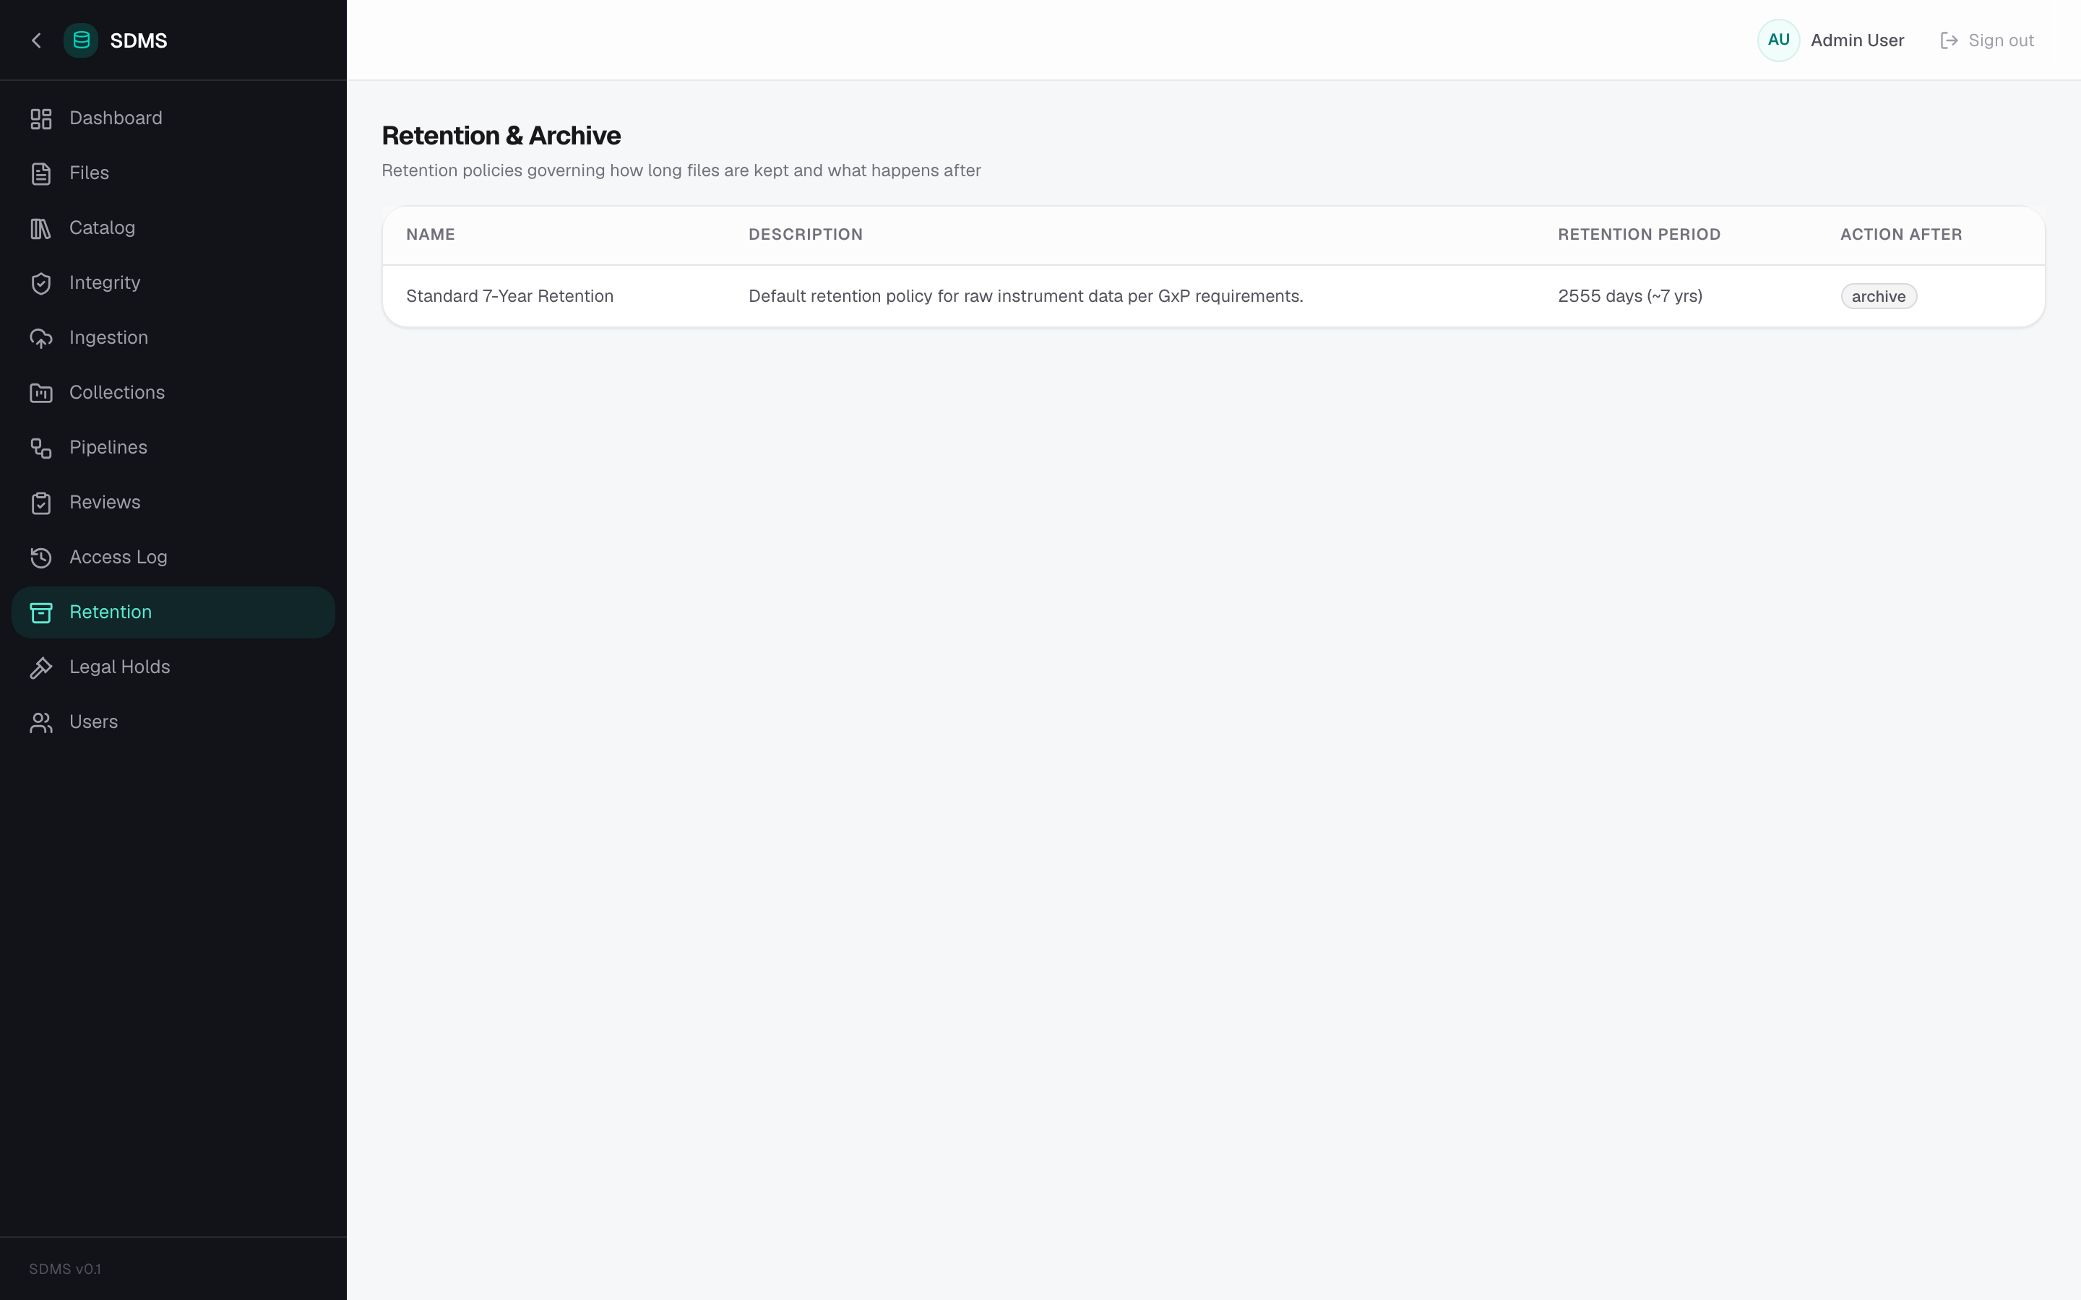Viewport: 2081px width, 1300px height.
Task: Click the Retention & Archive heading
Action: click(501, 136)
